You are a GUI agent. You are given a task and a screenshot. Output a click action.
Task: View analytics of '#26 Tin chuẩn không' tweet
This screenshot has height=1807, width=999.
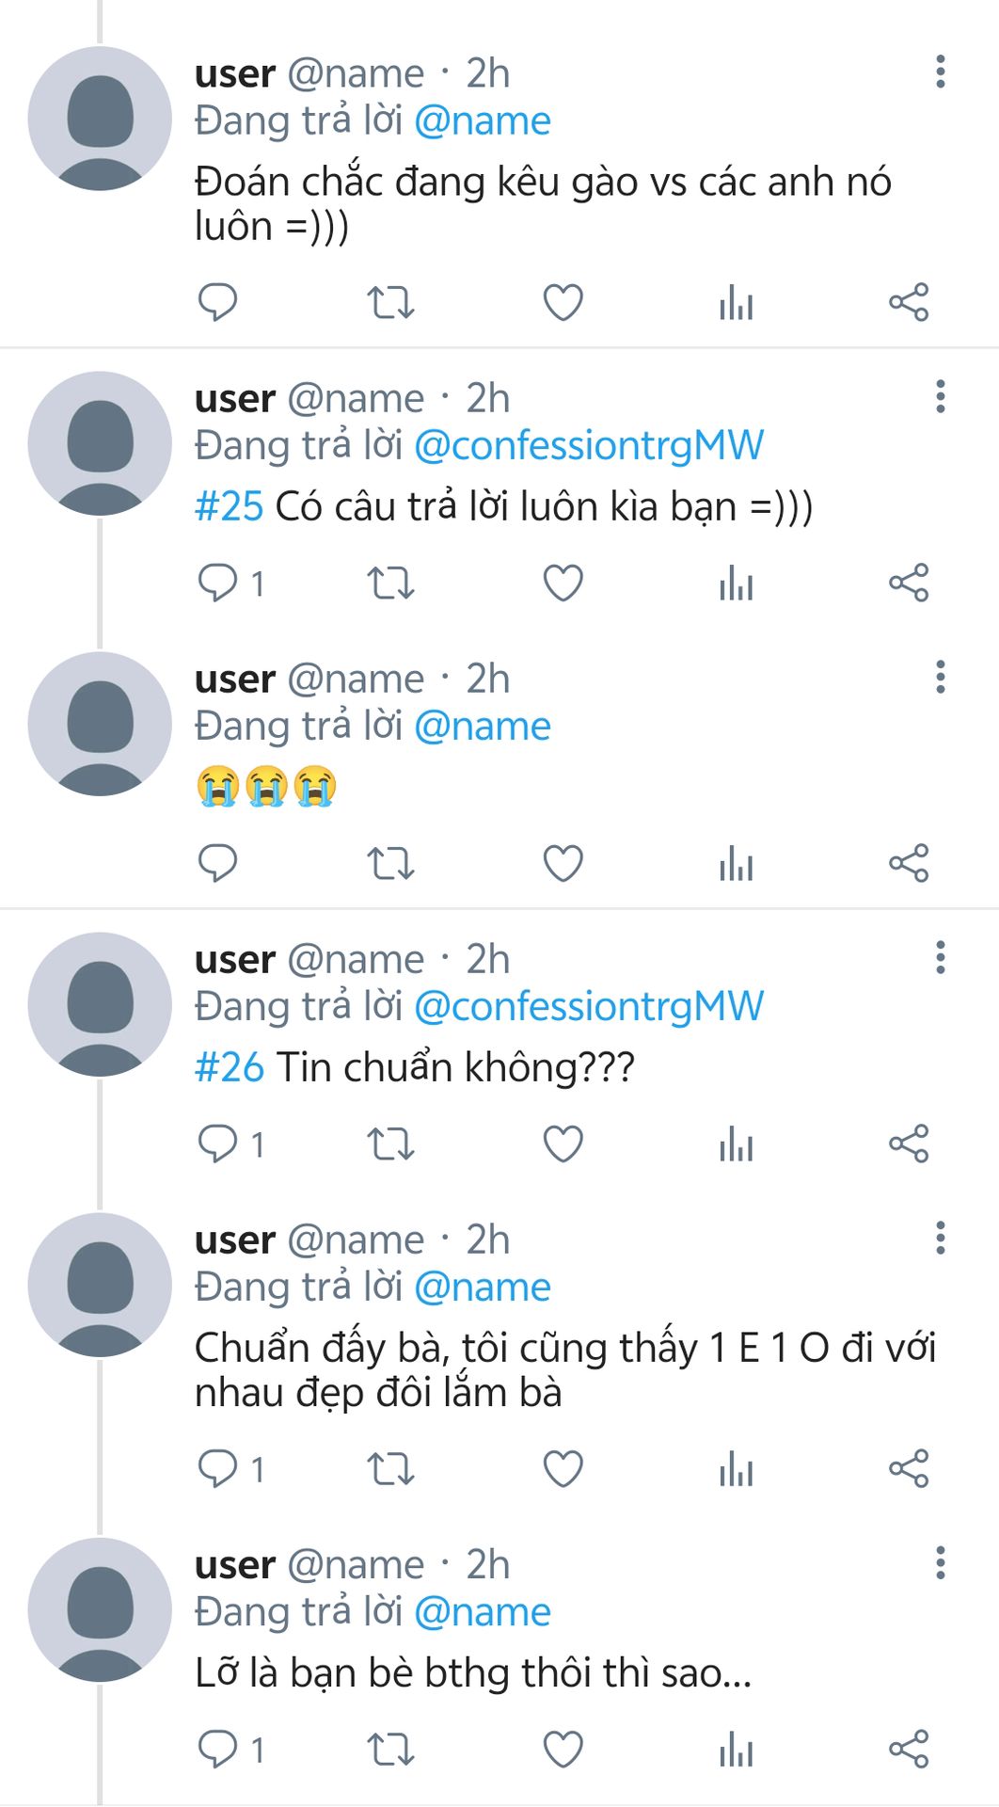(x=736, y=1144)
